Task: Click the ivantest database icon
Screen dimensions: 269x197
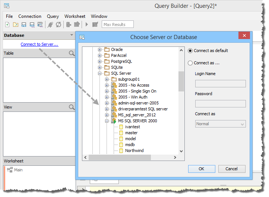Action: pyautogui.click(x=121, y=127)
